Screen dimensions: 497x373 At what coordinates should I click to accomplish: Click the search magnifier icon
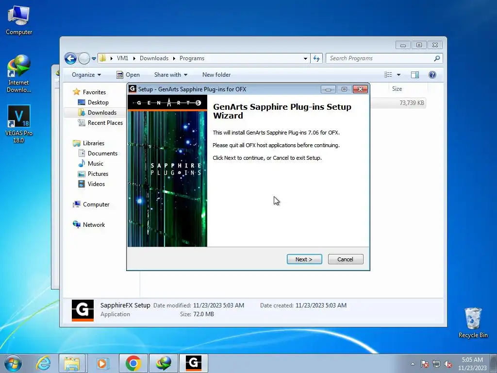click(437, 58)
